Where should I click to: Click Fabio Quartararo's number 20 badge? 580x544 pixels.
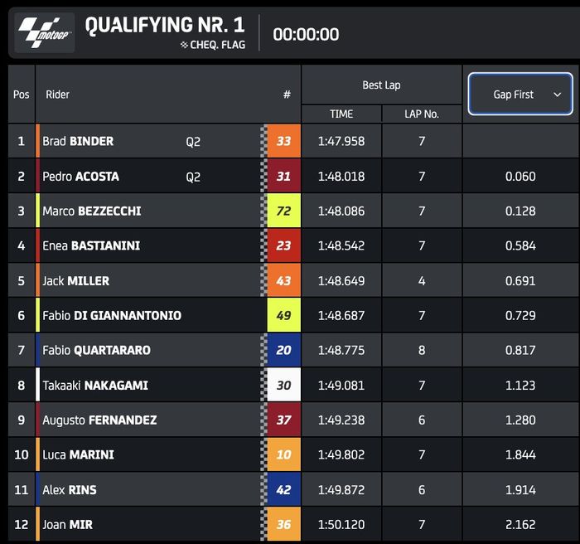pos(283,351)
